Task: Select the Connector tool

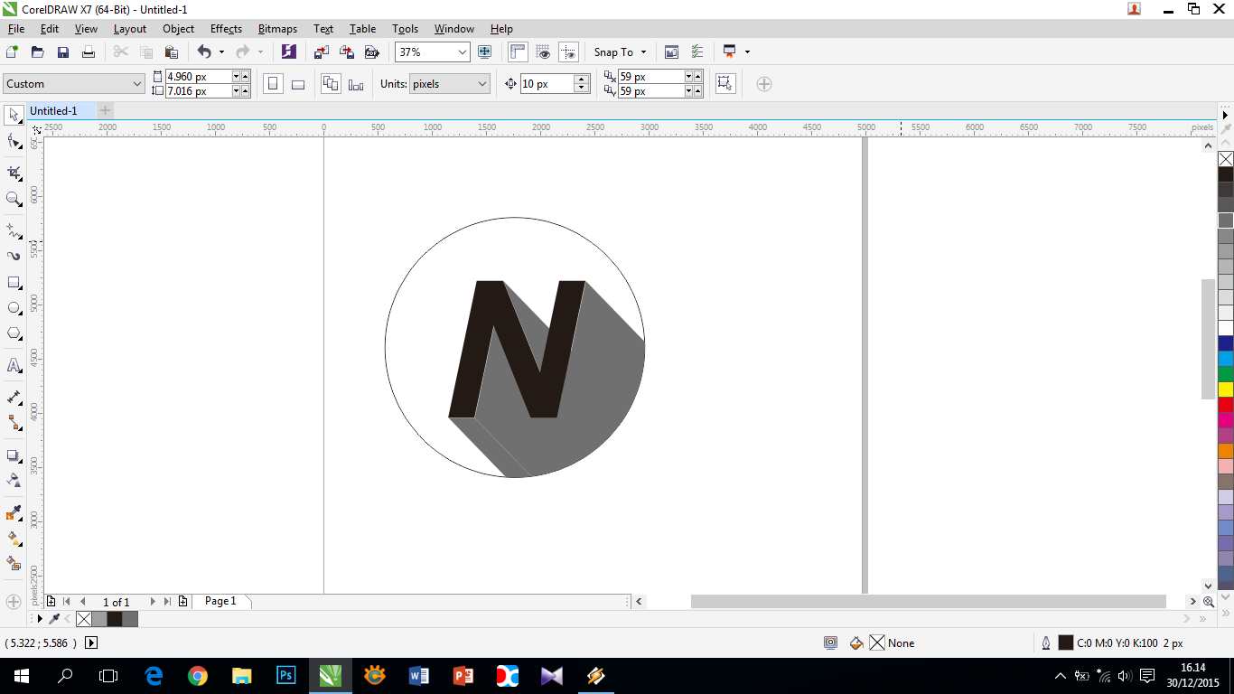Action: (14, 422)
